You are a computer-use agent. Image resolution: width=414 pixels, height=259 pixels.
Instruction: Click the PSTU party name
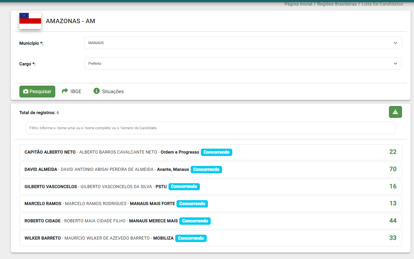[x=161, y=187]
